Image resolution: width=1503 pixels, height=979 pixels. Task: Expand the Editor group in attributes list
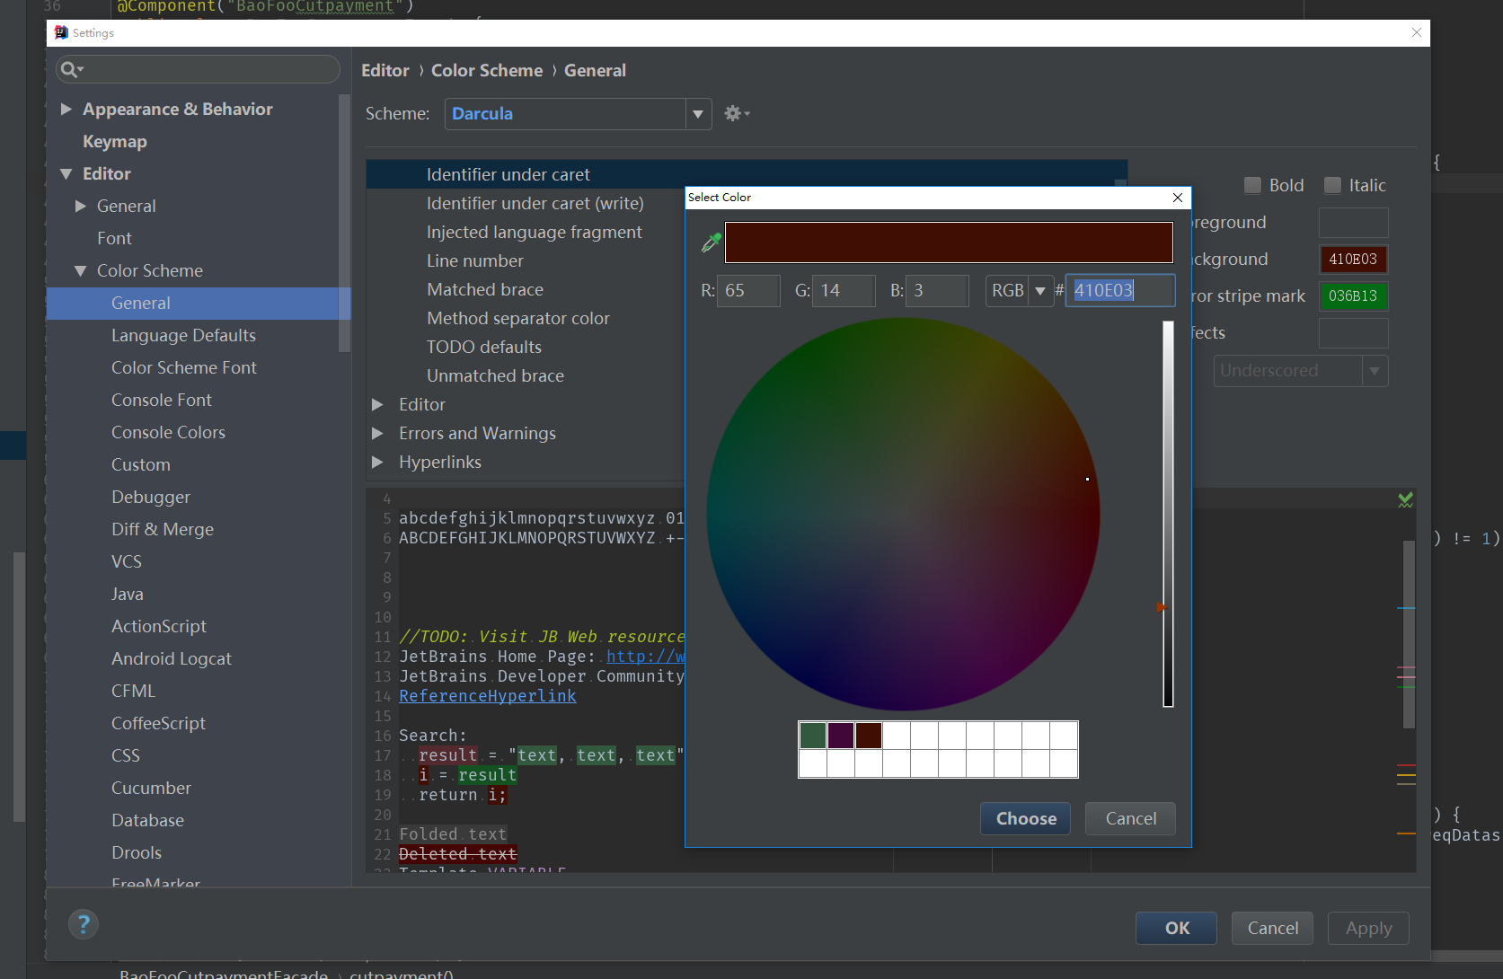378,404
